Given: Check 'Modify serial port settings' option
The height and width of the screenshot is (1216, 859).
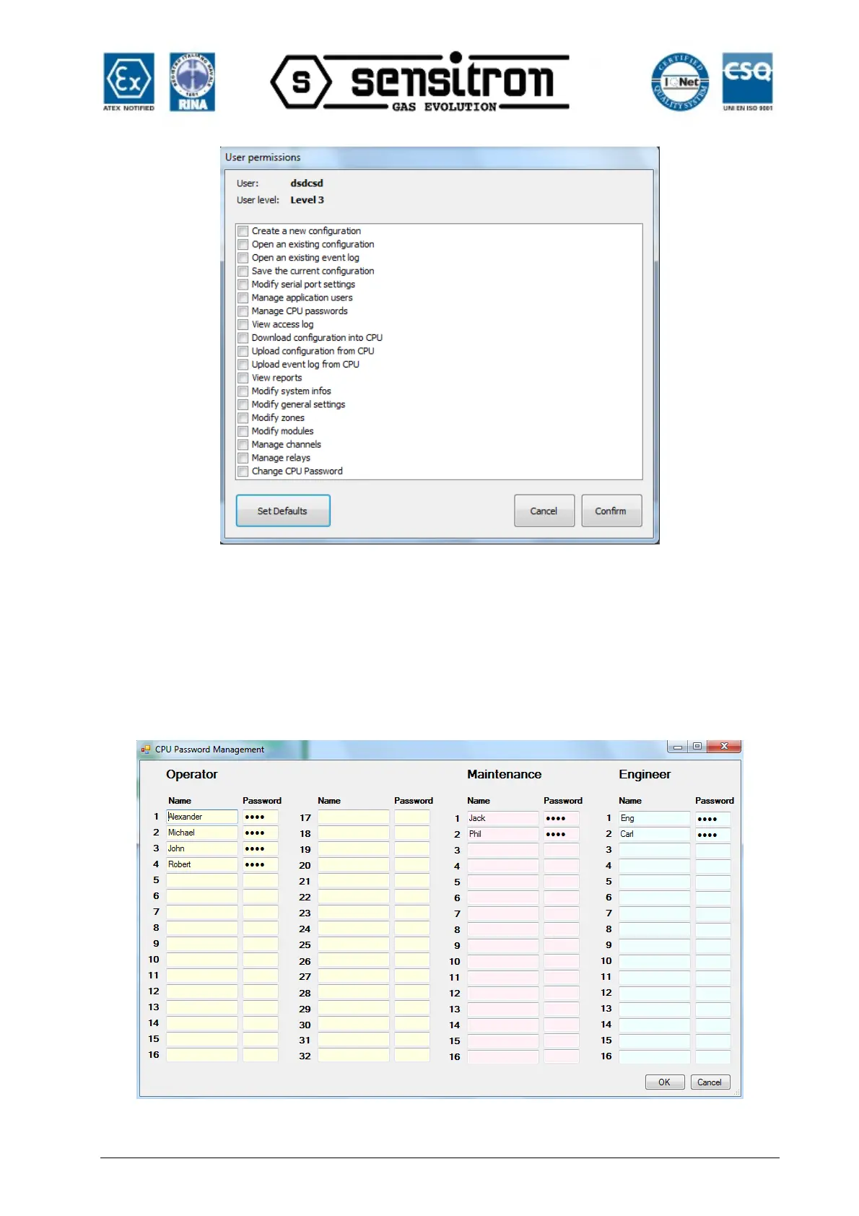Looking at the screenshot, I should coord(243,285).
